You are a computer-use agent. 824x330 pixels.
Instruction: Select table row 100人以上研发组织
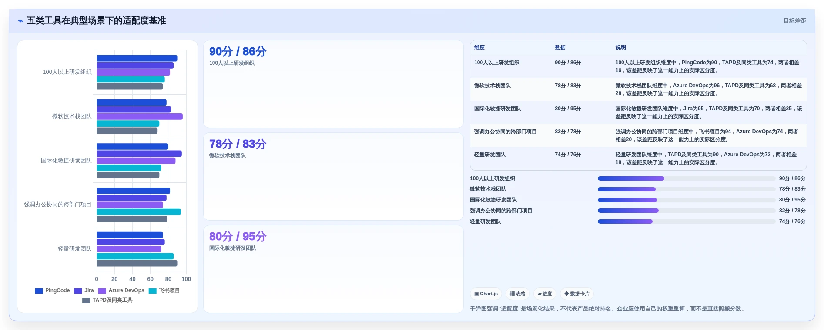[x=638, y=66]
